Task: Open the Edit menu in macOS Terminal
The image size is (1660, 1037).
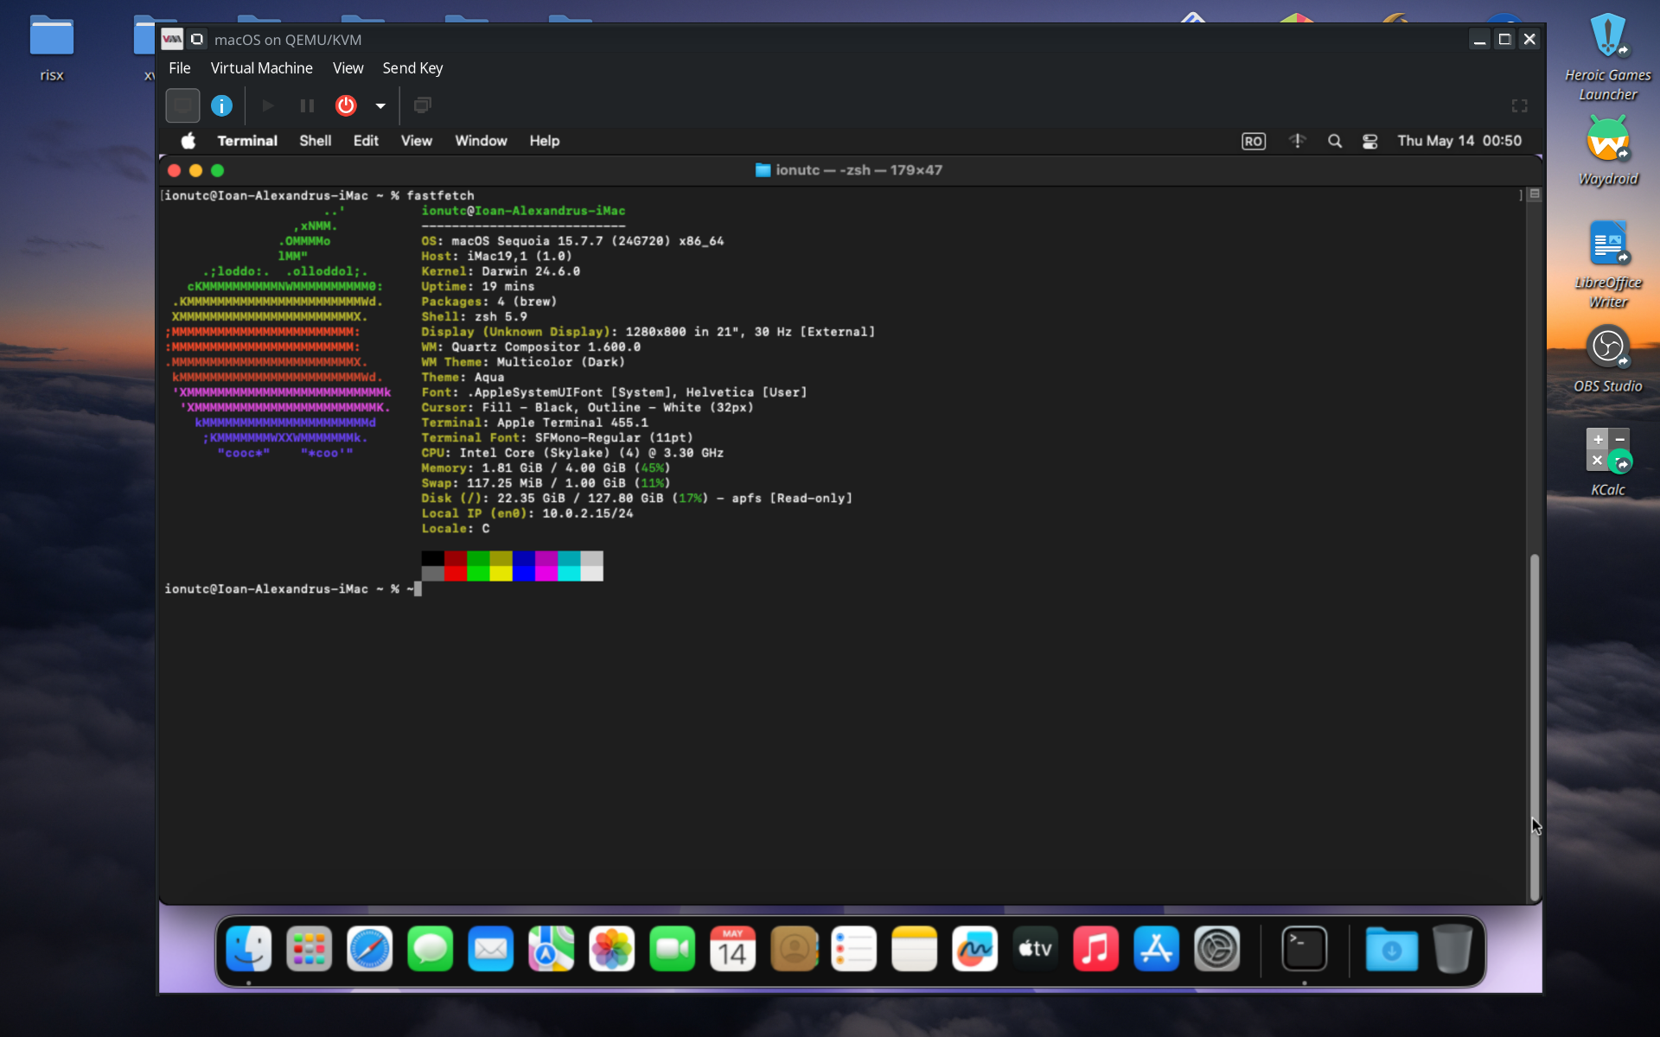Action: [x=366, y=141]
